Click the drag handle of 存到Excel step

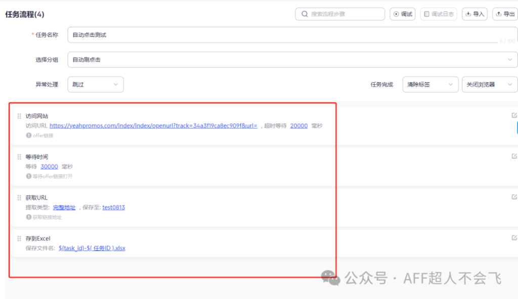19,239
